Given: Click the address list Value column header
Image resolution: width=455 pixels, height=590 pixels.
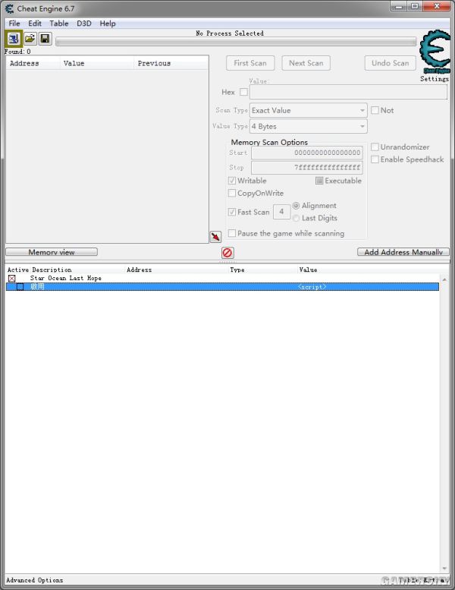Looking at the screenshot, I should coord(308,270).
